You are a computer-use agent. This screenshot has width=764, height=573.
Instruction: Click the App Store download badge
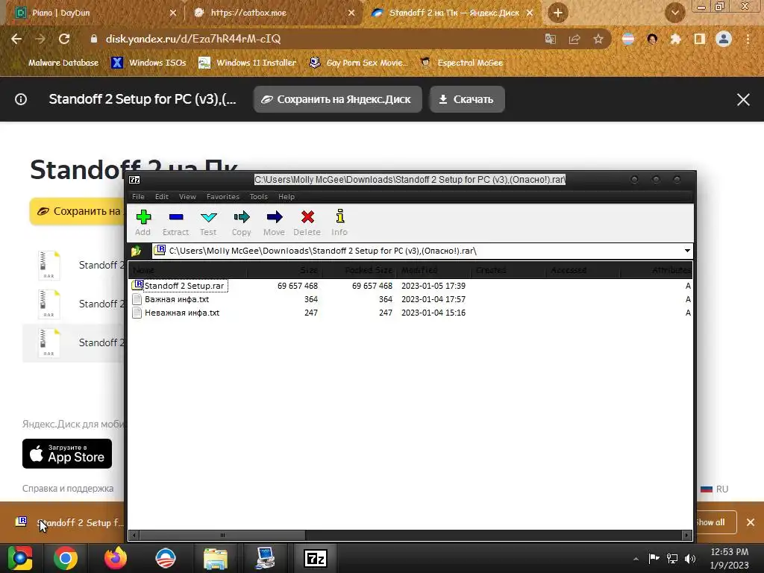[x=67, y=454]
